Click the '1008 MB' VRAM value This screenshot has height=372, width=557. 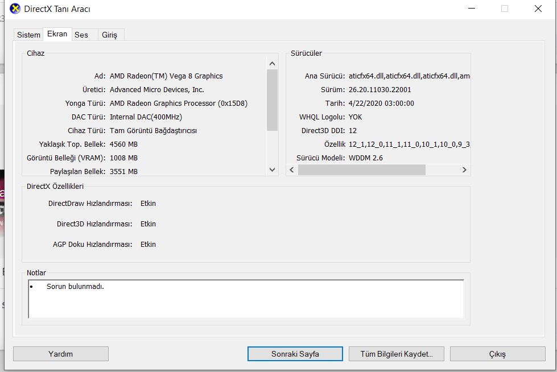123,158
